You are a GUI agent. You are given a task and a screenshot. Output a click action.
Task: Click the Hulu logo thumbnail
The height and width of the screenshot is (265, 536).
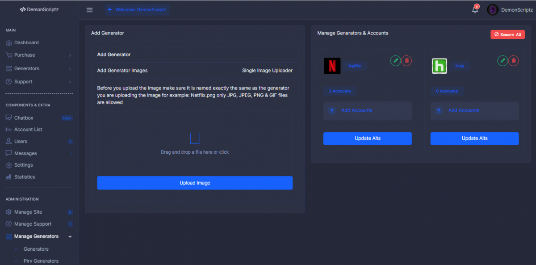tap(439, 66)
